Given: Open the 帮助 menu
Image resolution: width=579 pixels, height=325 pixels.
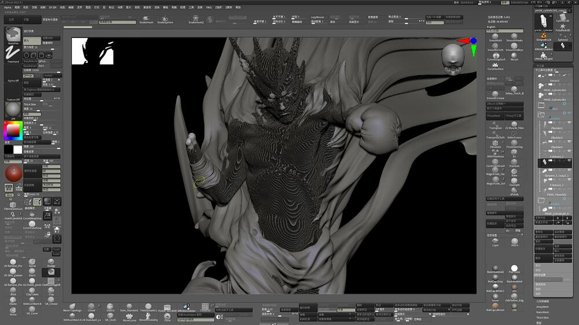Looking at the screenshot, I should coord(238,8).
